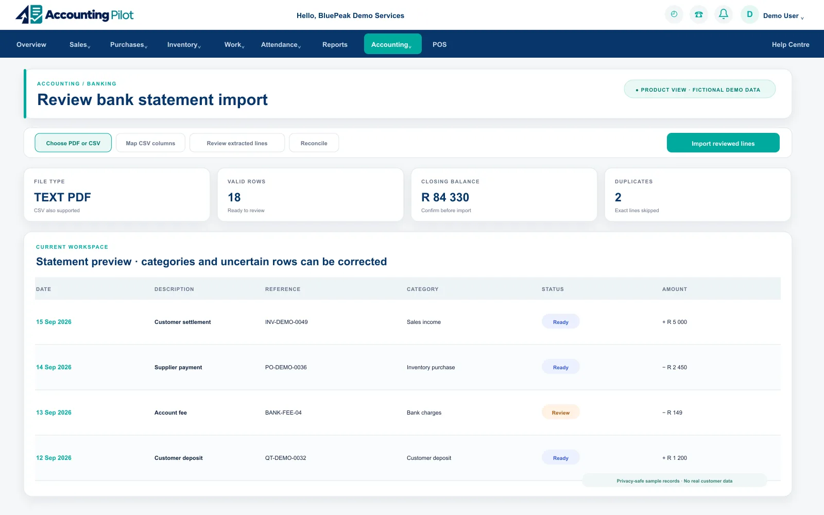Click the Valid Rows 18 card
The width and height of the screenshot is (824, 515).
click(x=311, y=195)
